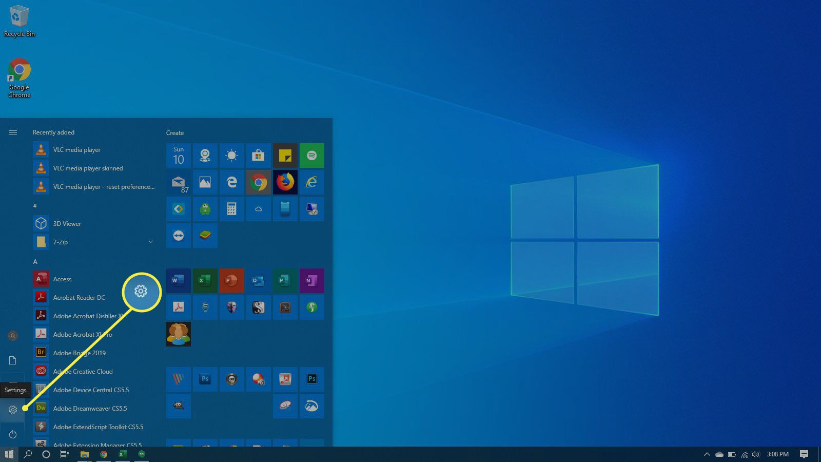Launch Acrobat Reader DC from app list
This screenshot has height=462, width=821.
click(94, 298)
